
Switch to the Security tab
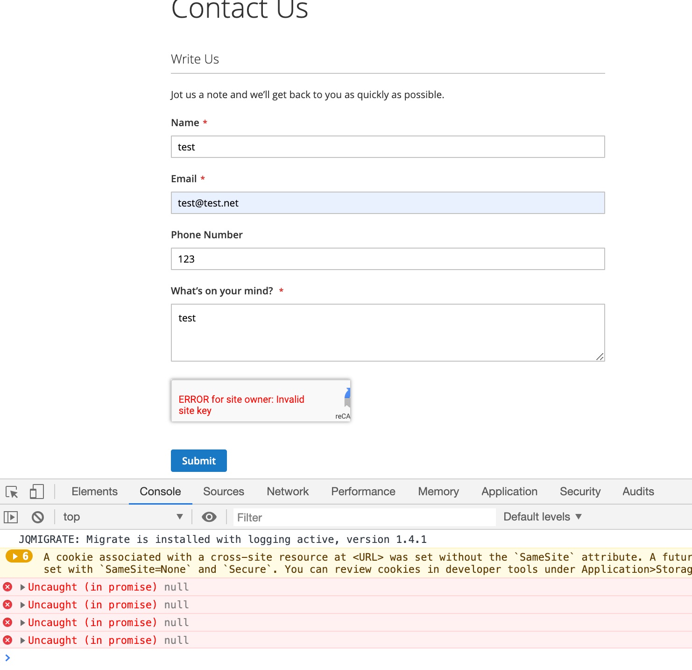click(x=580, y=492)
